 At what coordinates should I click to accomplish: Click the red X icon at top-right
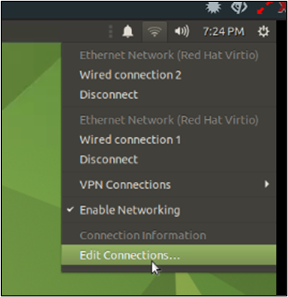coord(283,8)
